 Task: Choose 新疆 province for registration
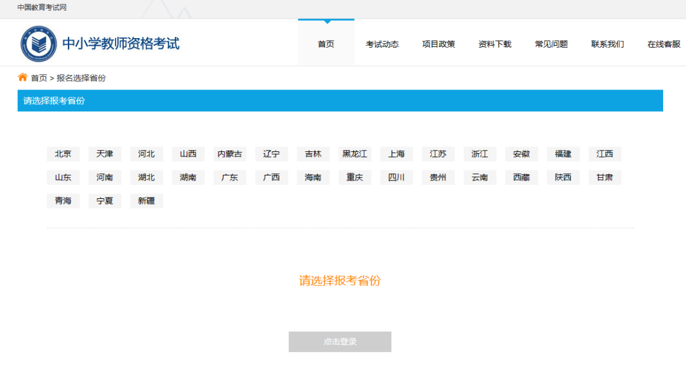point(146,201)
